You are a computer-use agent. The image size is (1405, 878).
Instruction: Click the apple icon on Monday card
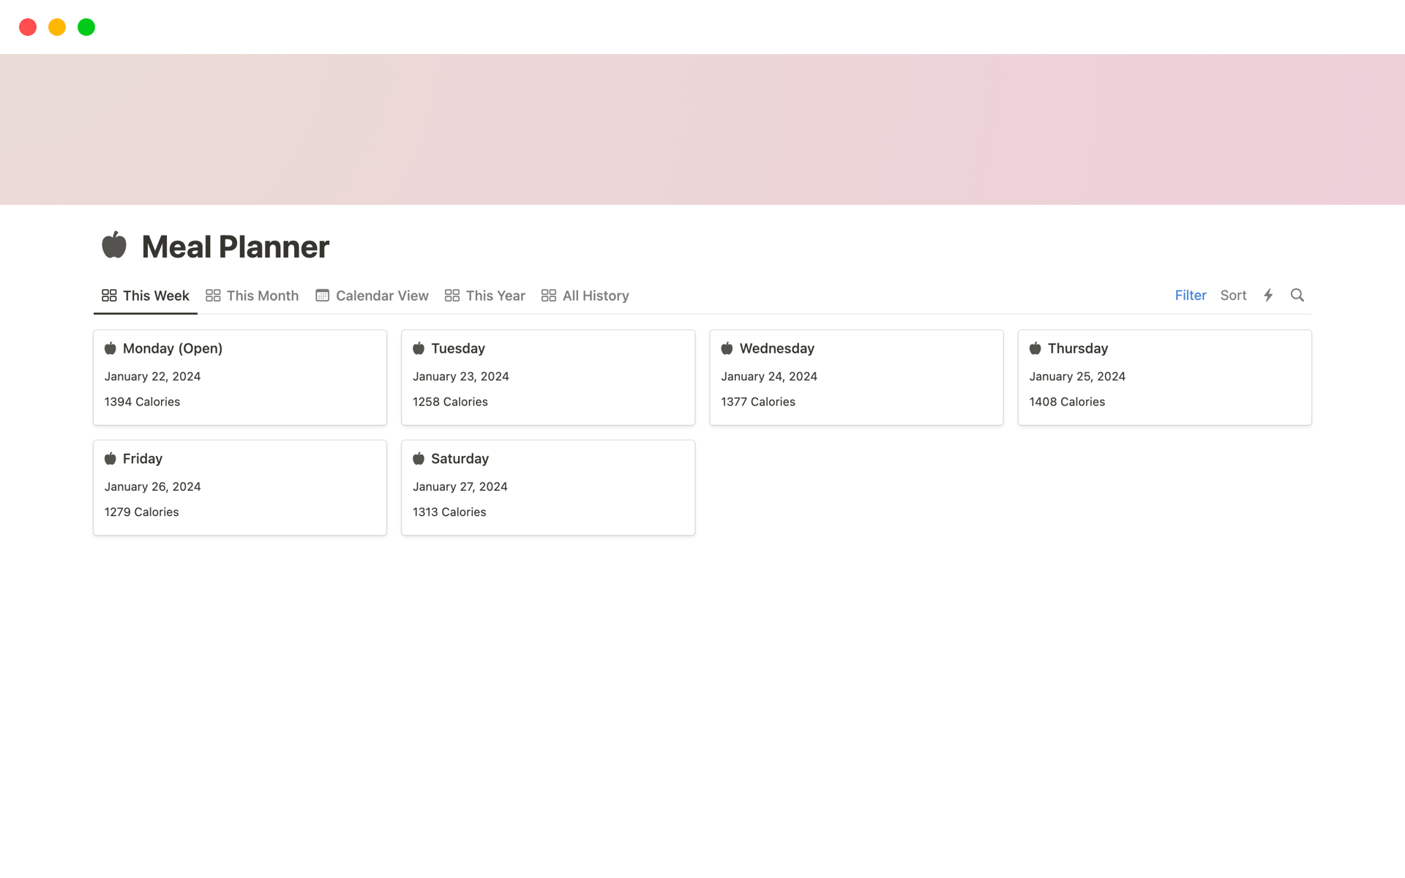coord(110,348)
